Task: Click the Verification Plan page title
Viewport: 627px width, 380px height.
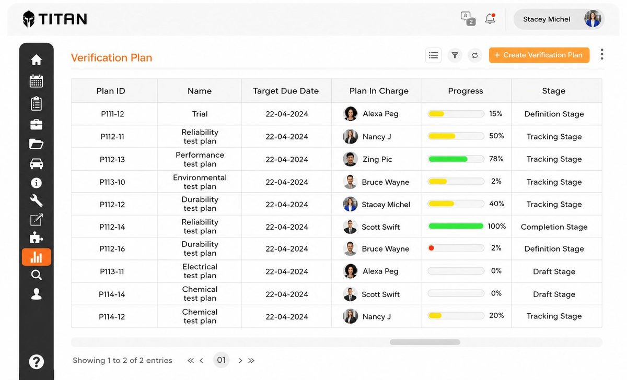Action: coord(111,57)
